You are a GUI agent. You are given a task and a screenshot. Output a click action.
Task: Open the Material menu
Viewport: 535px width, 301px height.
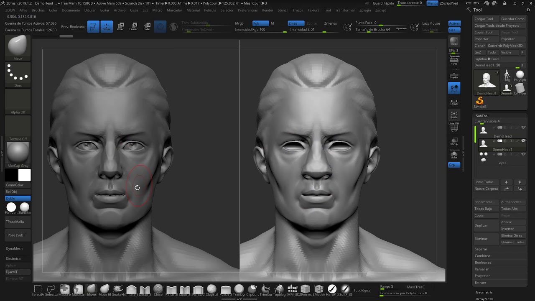193,10
